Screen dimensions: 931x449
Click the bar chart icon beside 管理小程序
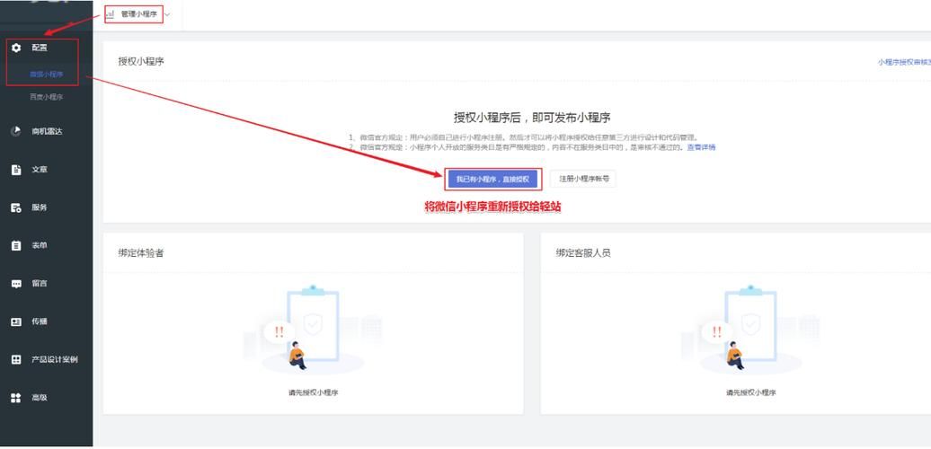coord(110,14)
